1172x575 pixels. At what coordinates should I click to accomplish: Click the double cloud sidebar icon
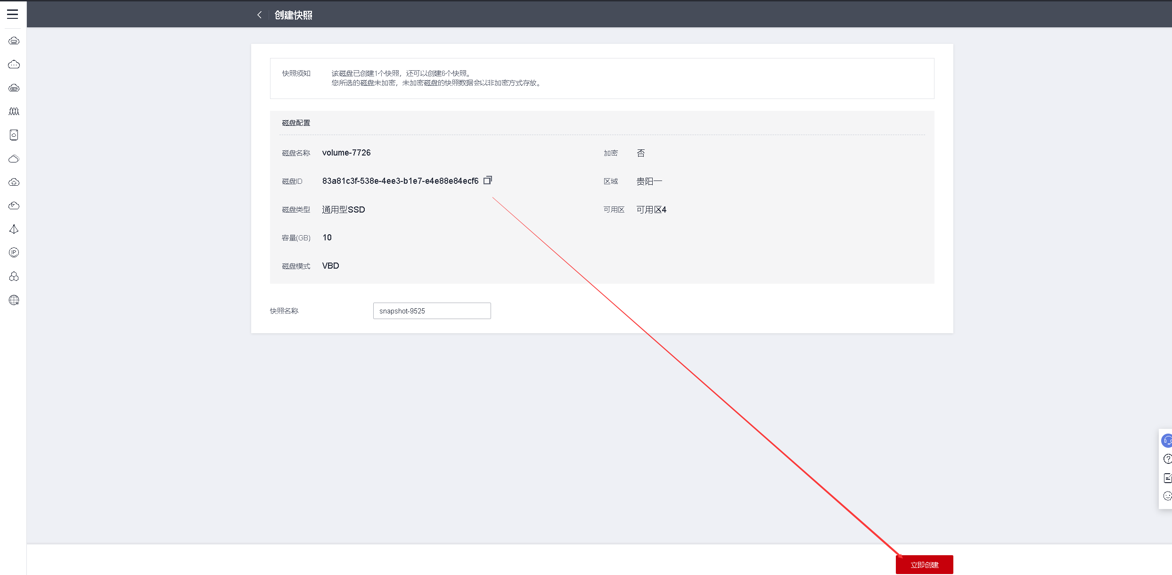pyautogui.click(x=14, y=159)
